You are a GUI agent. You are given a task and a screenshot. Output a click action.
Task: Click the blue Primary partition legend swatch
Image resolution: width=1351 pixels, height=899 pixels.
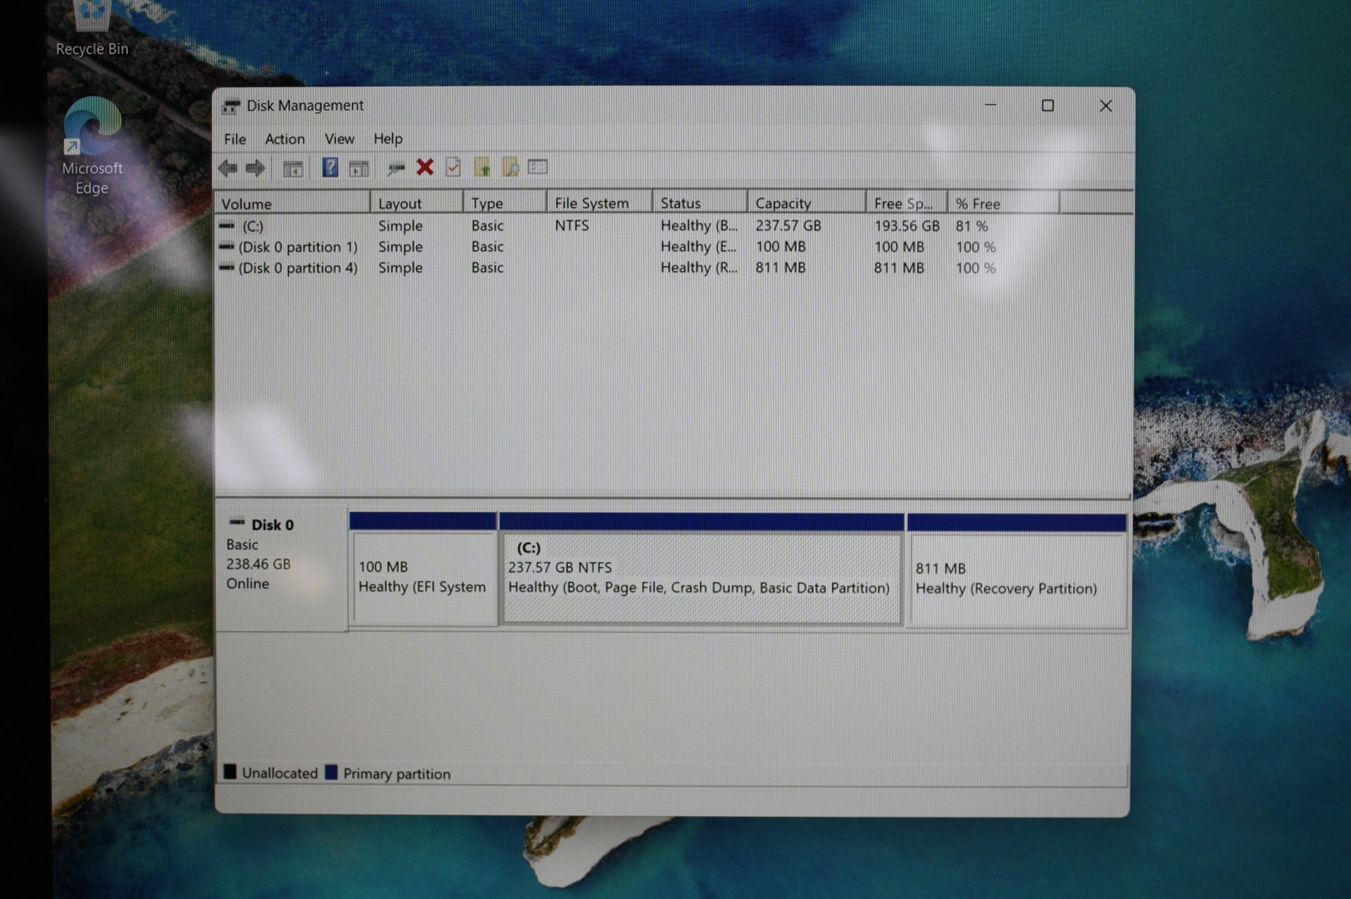pos(331,772)
